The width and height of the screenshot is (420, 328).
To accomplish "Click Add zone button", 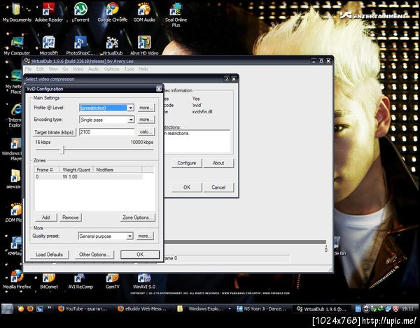I will click(x=45, y=218).
